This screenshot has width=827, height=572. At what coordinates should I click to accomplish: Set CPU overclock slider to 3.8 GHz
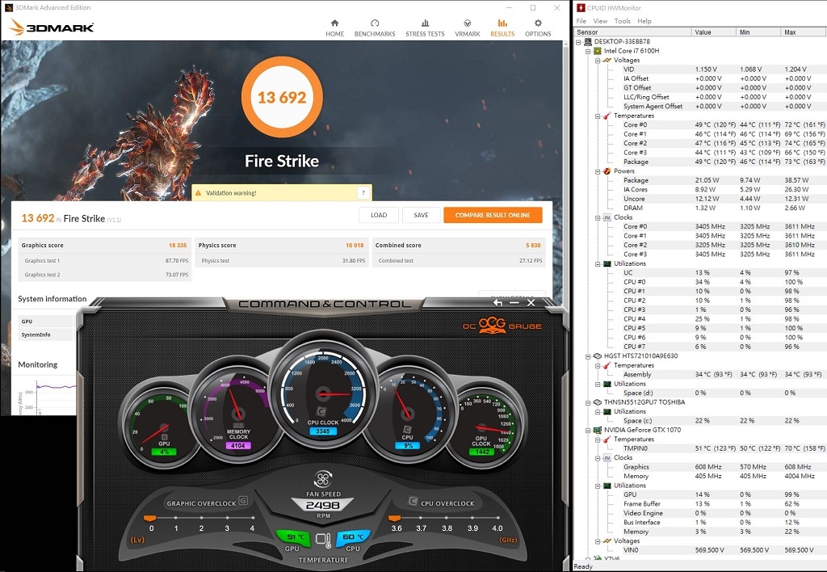point(447,519)
